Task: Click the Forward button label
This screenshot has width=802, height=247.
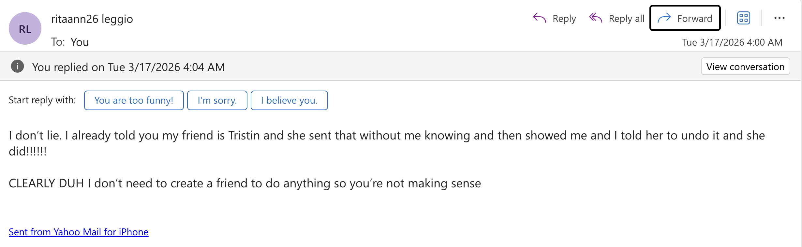Action: (694, 19)
